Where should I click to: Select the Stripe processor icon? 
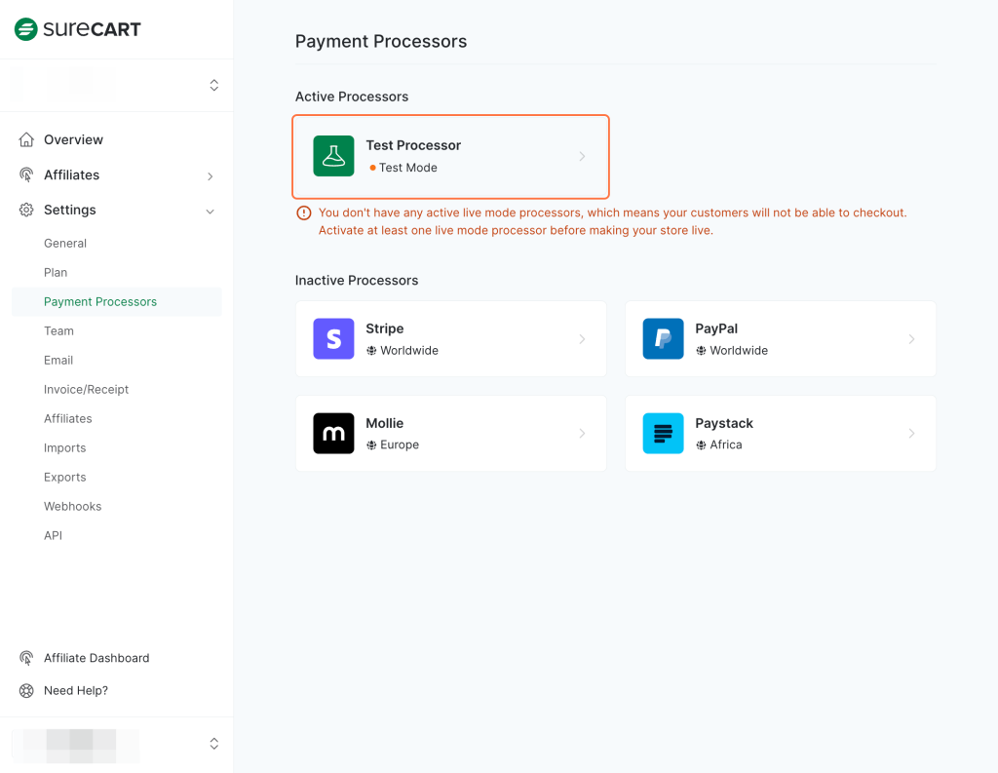tap(333, 338)
